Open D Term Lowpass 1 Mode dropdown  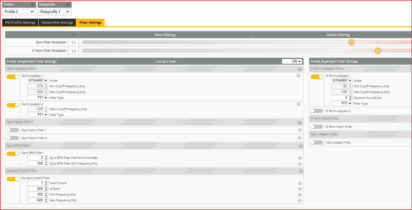pyautogui.click(x=342, y=80)
